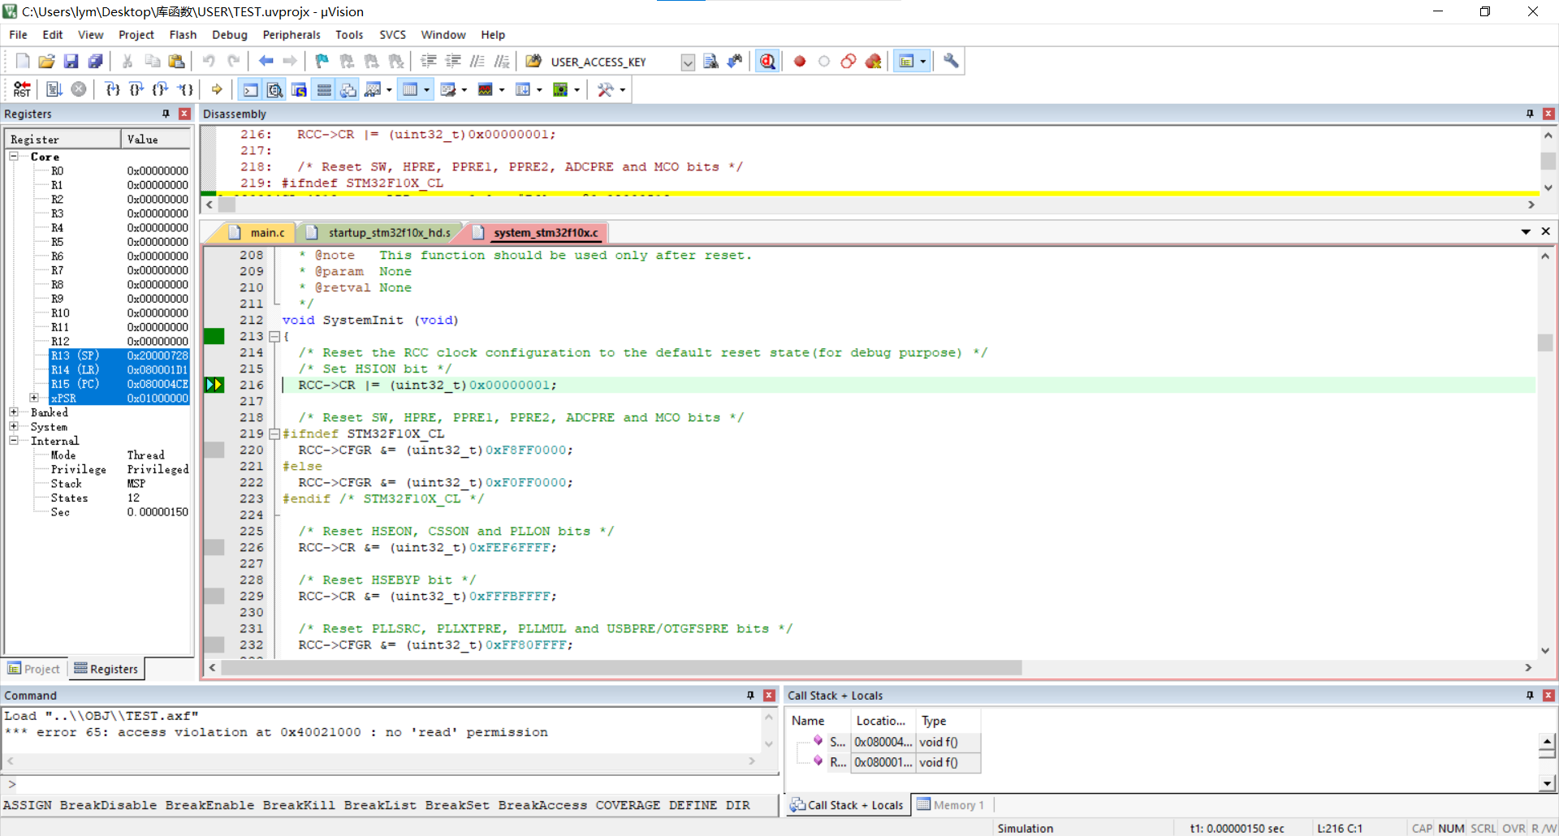Collapse the SystemInit function fold at line 213
1559x836 pixels.
tap(274, 336)
